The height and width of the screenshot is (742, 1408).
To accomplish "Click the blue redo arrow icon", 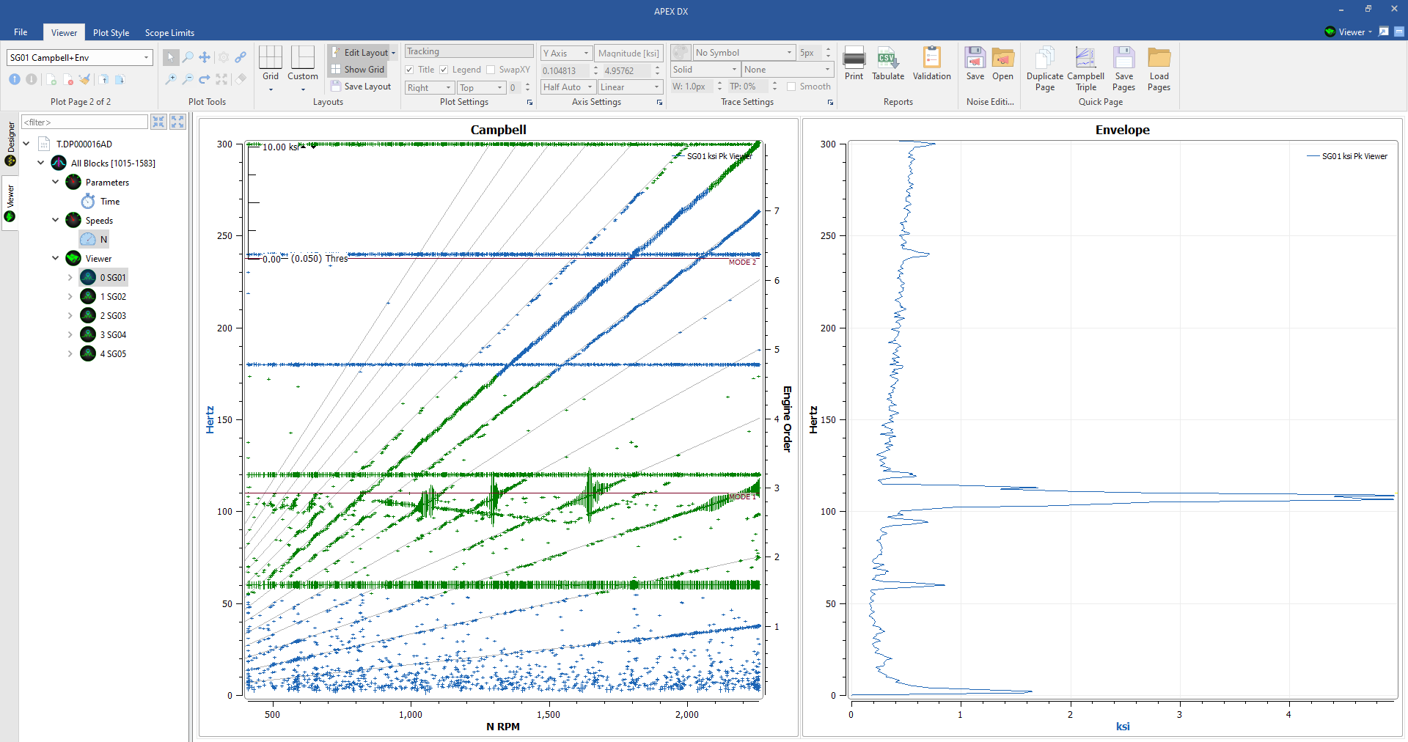I will point(205,79).
